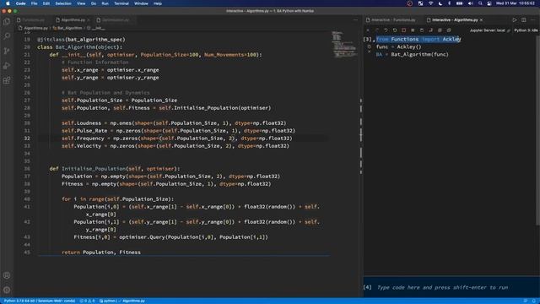Open notifications bell in the status bar
This screenshot has height=304, width=540.
pyautogui.click(x=534, y=301)
